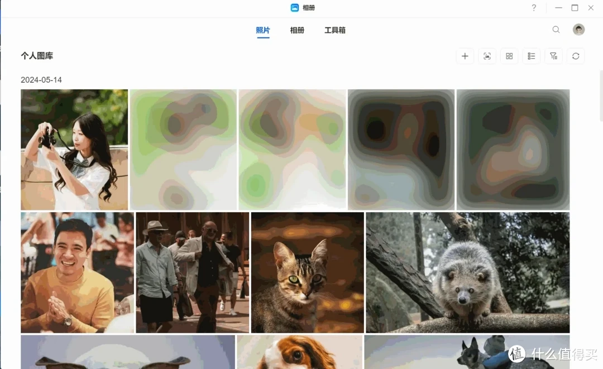Open photo of men walking on street
This screenshot has width=603, height=369.
point(192,272)
